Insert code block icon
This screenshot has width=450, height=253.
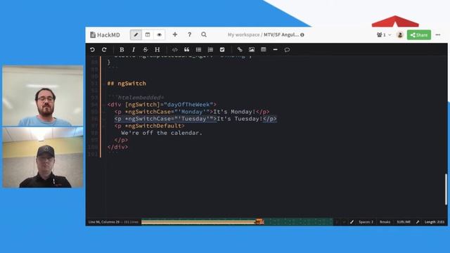175,50
